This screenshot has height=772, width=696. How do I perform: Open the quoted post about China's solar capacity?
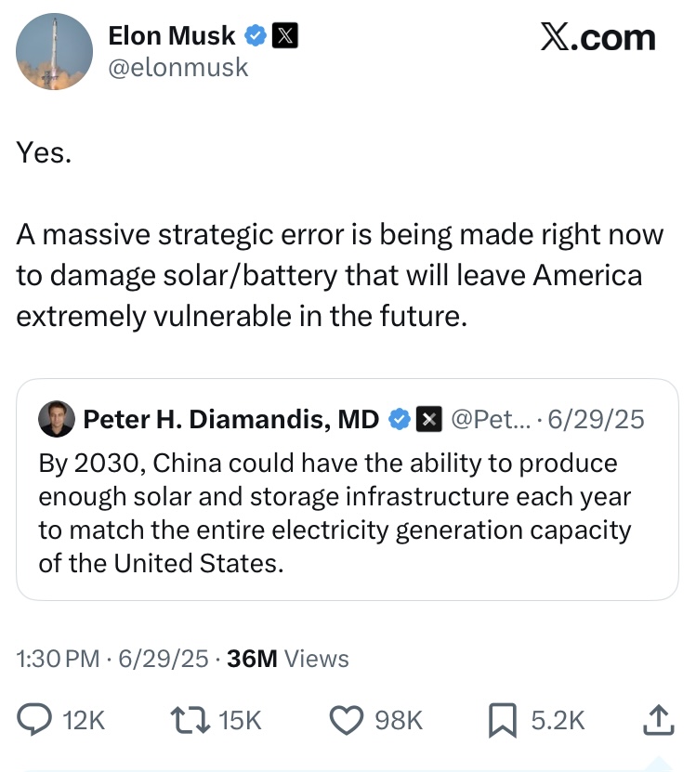335,513
